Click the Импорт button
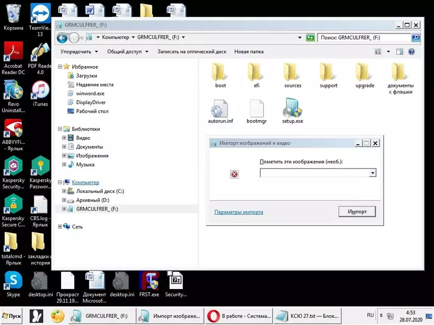The image size is (434, 325). click(x=357, y=212)
